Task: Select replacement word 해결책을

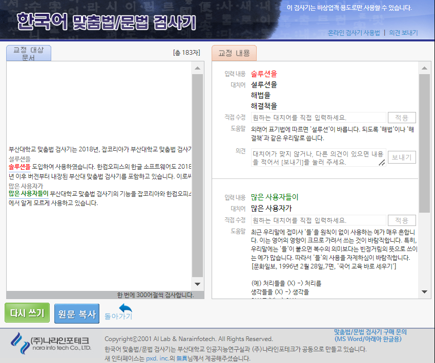Action: point(264,106)
